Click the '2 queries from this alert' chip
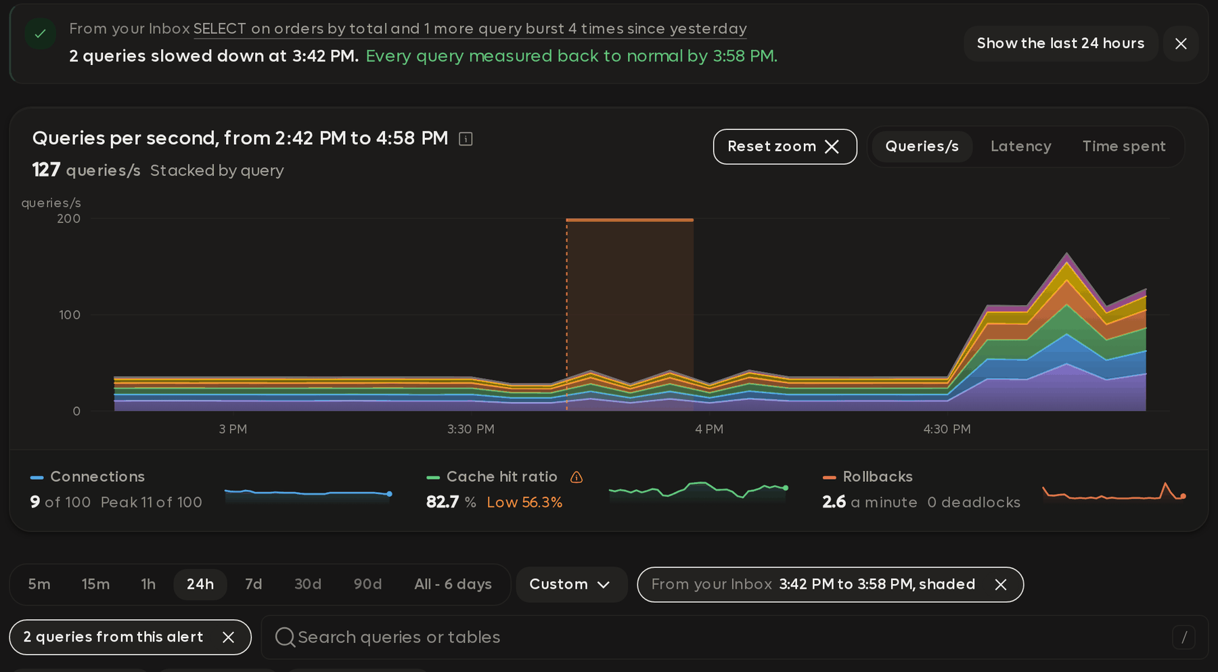Screen dimensions: 1218x672 [x=130, y=637]
